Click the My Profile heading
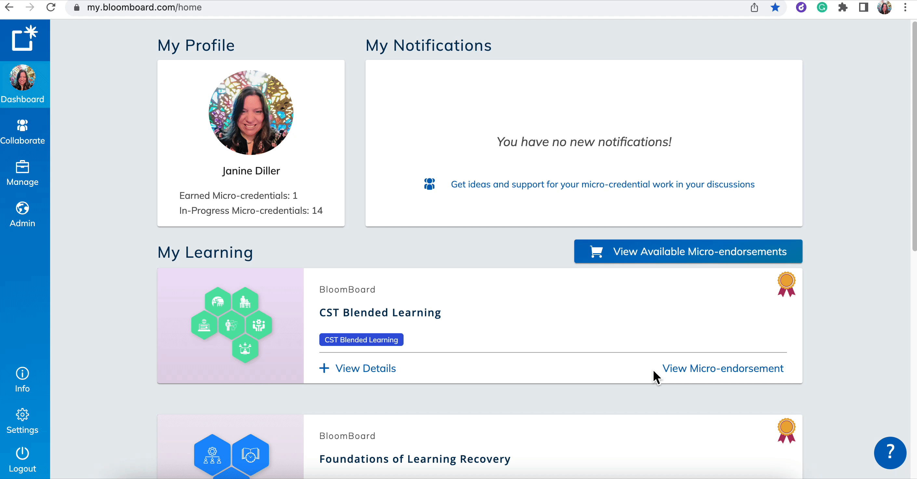 coord(196,46)
